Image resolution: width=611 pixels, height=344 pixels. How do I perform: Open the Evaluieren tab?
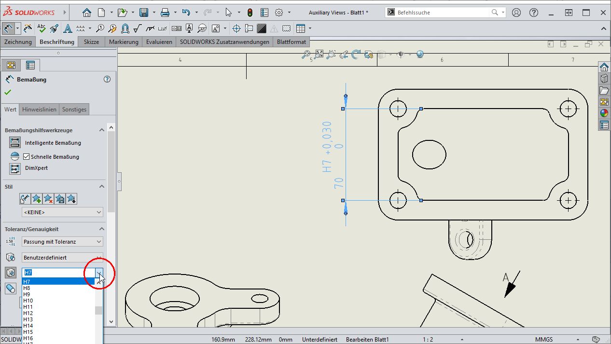tap(159, 42)
